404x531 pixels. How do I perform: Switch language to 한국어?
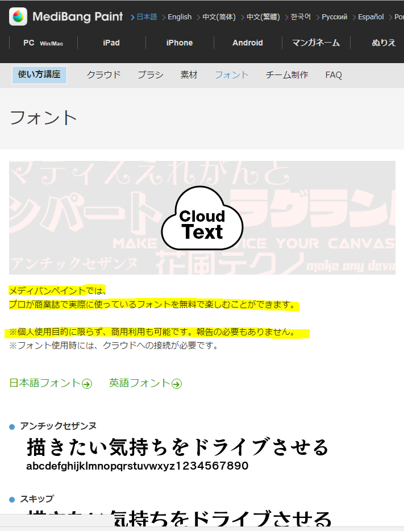point(301,17)
